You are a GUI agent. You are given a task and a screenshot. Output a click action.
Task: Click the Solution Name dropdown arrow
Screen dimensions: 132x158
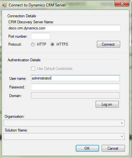(x=122, y=137)
